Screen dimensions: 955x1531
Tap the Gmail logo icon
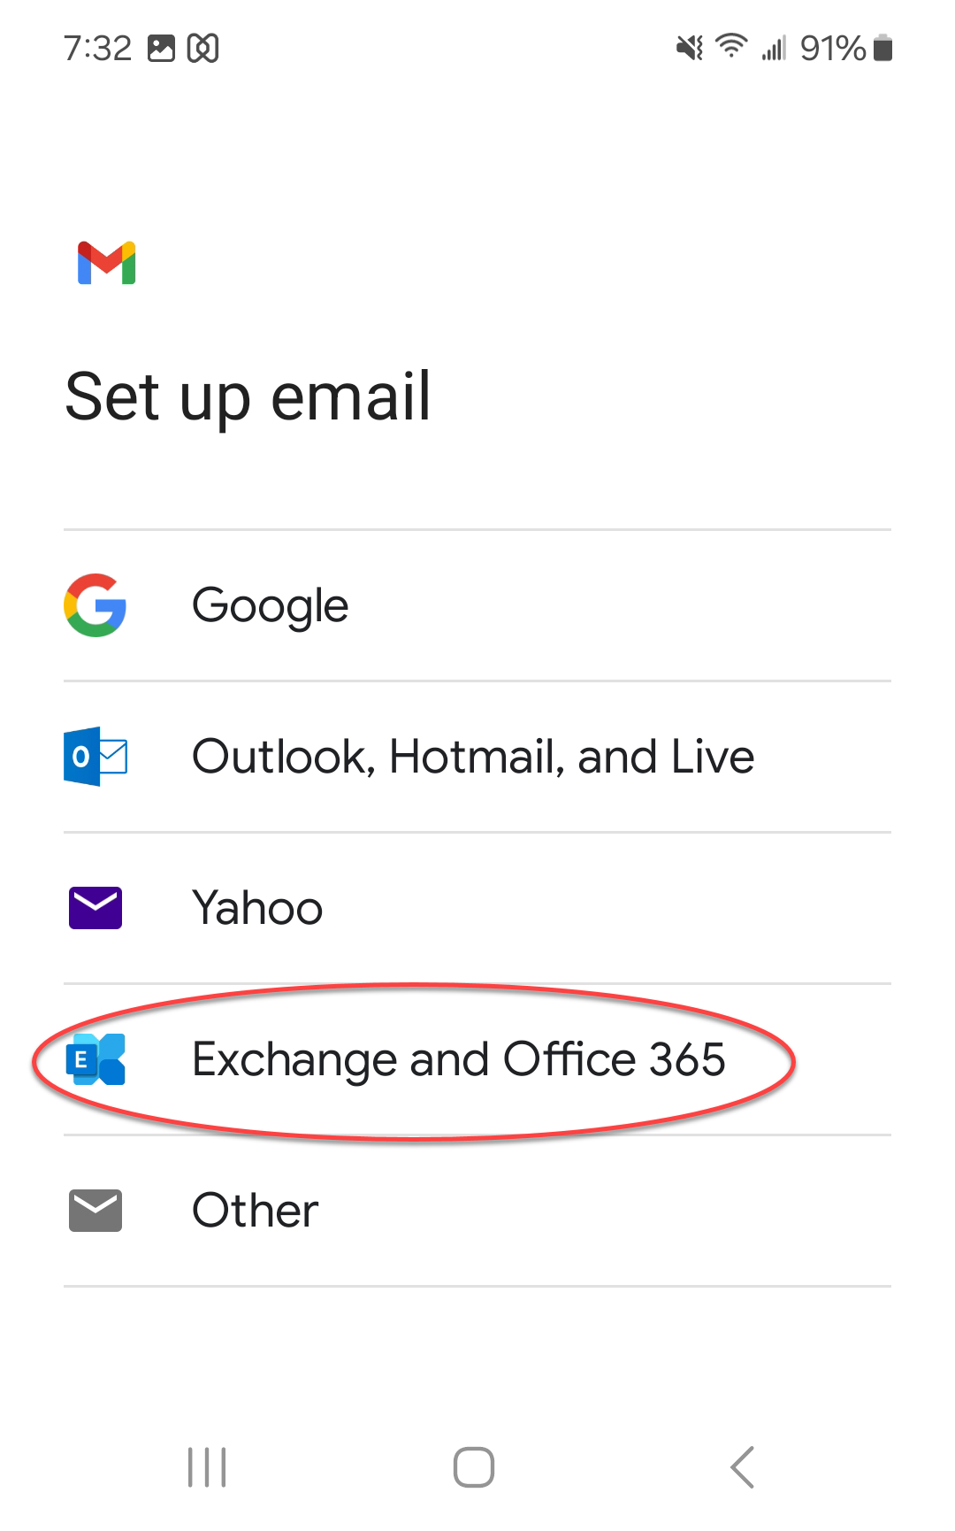tap(106, 263)
